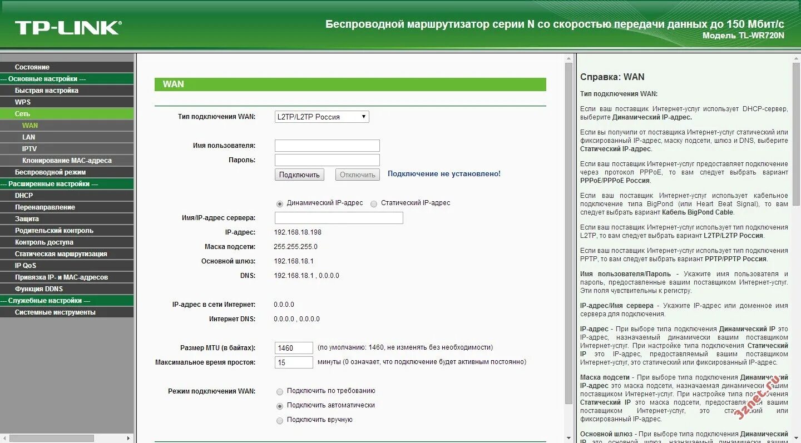This screenshot has width=801, height=443.
Task: Click the Интернет DNS label
Action: 233,319
